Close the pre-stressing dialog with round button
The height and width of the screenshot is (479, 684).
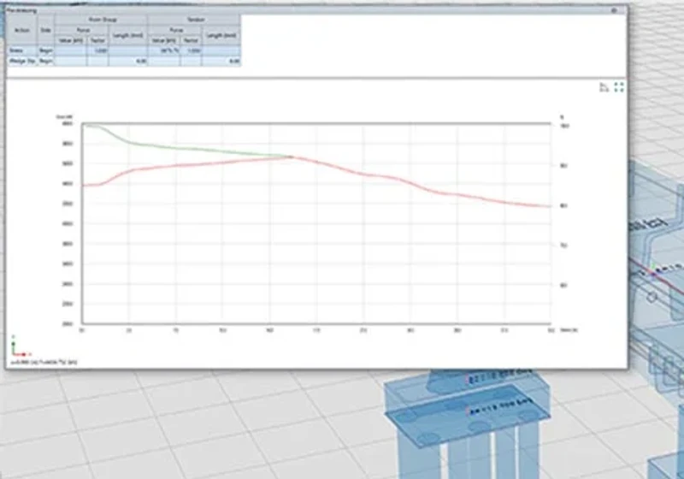[614, 10]
